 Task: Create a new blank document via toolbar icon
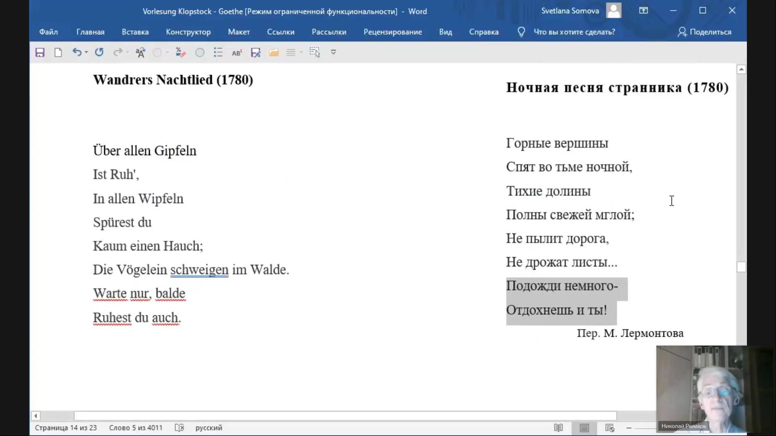click(58, 52)
